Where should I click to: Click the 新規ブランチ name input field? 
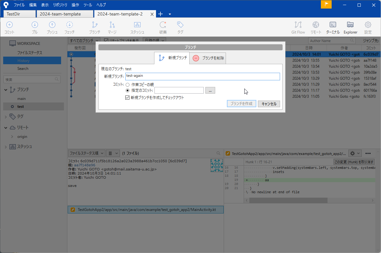coord(203,77)
